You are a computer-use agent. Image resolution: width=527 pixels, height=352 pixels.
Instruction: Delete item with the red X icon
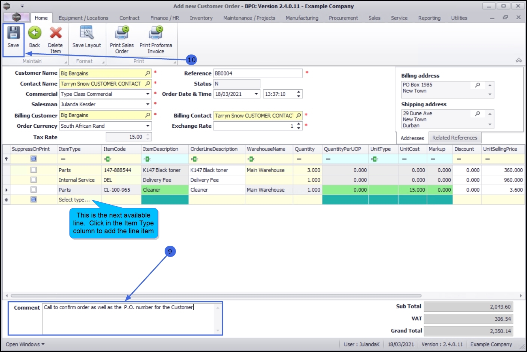tap(56, 33)
